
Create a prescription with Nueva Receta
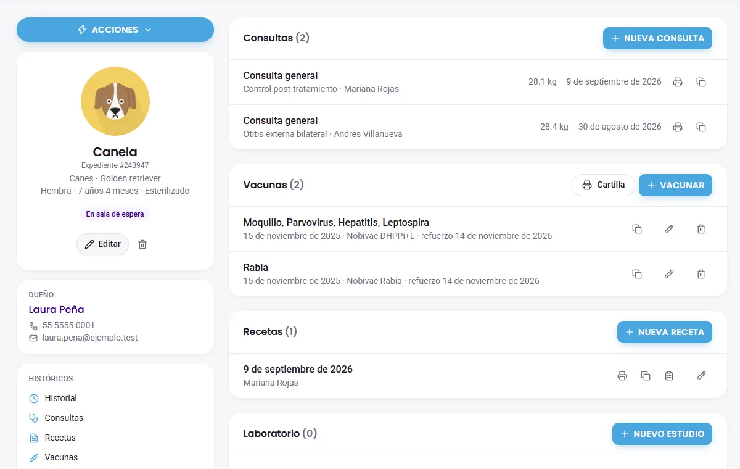[665, 332]
